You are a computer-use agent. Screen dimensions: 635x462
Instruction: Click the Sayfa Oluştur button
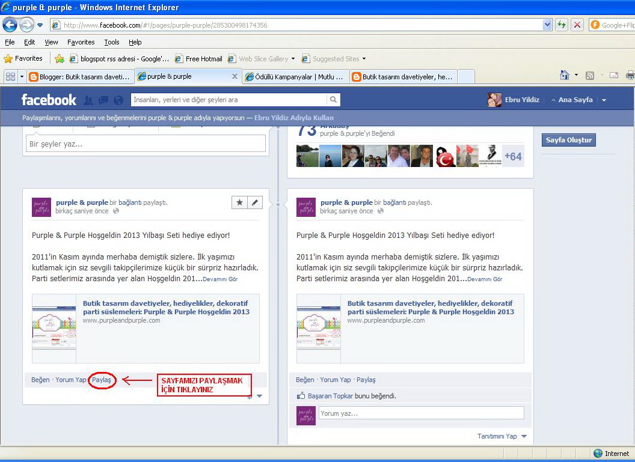pos(569,140)
